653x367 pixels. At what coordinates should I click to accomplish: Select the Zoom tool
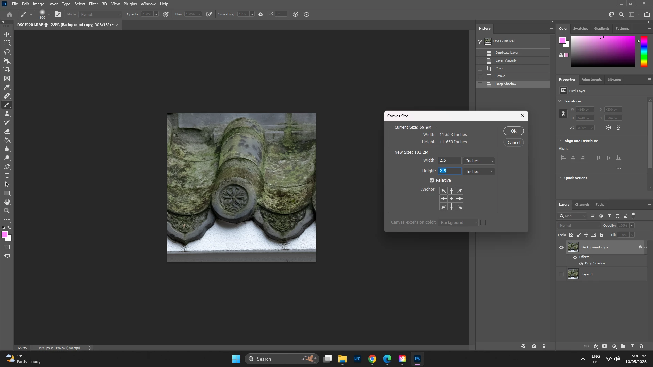[7, 211]
